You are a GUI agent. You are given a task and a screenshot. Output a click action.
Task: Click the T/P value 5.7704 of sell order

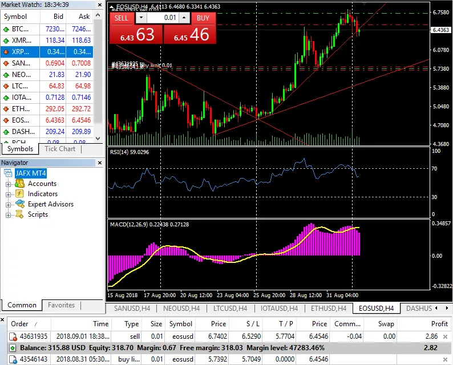[x=285, y=336]
